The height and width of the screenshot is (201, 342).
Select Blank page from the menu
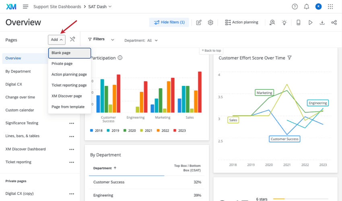tap(70, 53)
